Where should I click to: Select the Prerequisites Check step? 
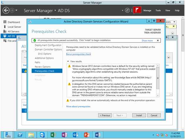(47, 71)
